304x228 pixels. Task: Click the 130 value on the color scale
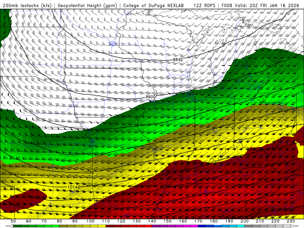pos(137,221)
